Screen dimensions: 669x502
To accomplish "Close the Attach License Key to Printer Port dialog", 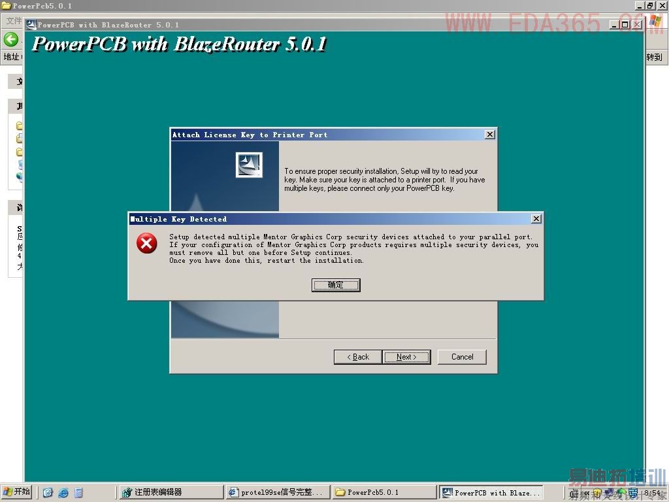I will point(490,135).
